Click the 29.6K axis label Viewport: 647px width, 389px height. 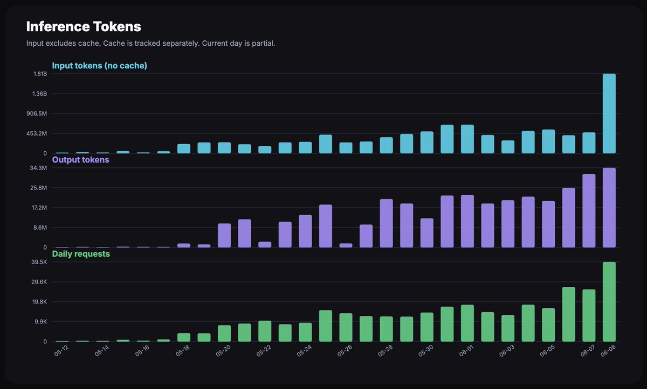pos(39,282)
